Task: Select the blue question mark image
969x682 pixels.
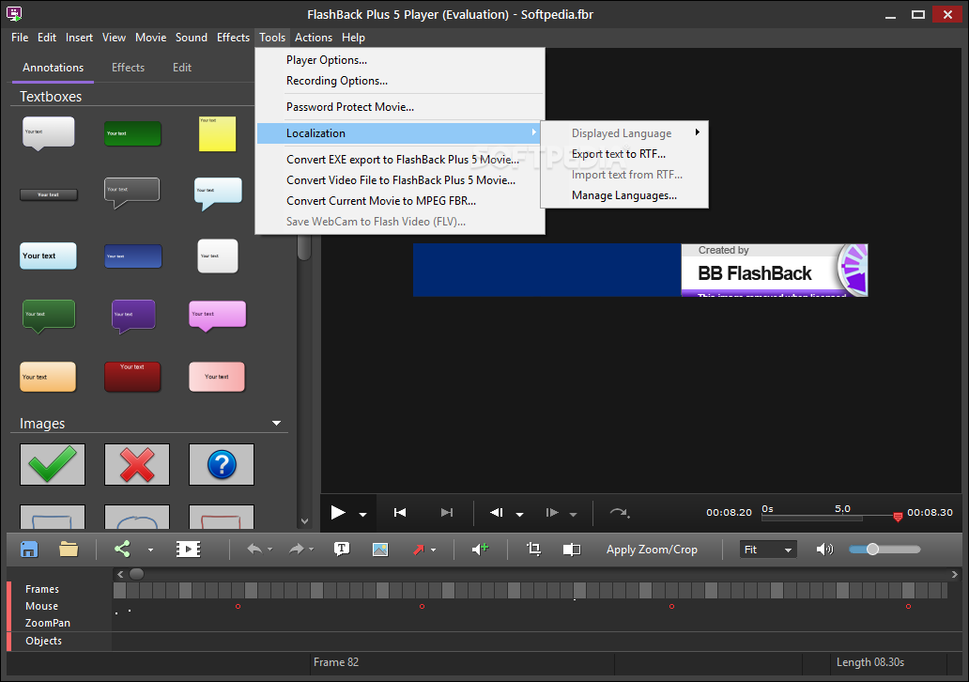Action: (222, 464)
